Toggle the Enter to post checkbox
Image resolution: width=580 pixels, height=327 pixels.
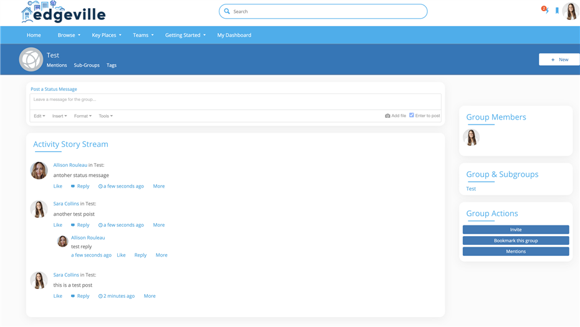click(412, 115)
